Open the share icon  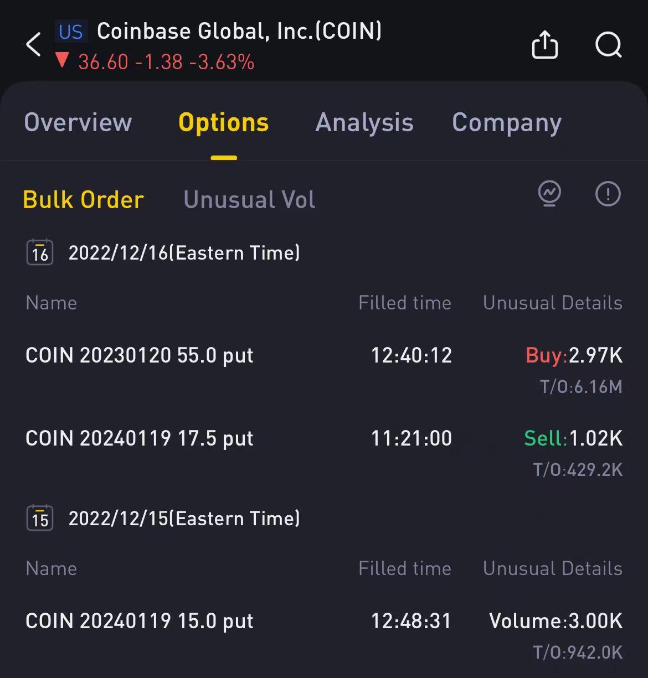(x=544, y=44)
